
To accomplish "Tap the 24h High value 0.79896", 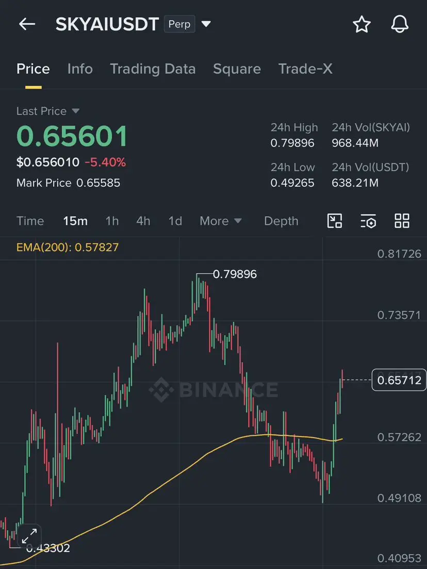I will [292, 143].
